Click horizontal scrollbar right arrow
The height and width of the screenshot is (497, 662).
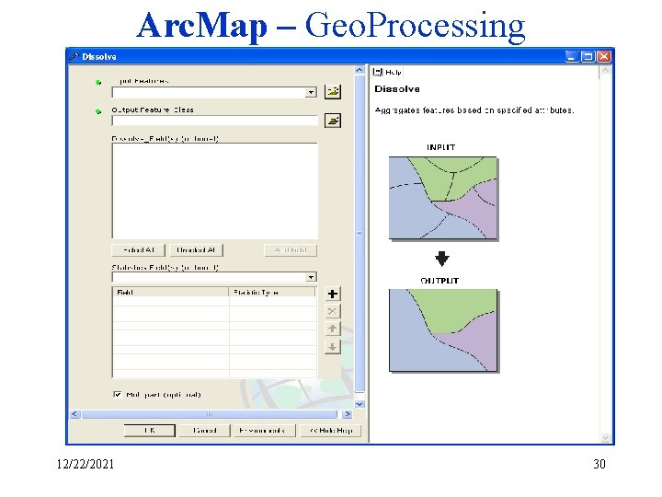pos(347,414)
